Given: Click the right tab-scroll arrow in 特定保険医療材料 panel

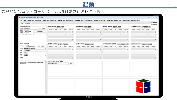Looking at the screenshot, I should coord(128,44).
